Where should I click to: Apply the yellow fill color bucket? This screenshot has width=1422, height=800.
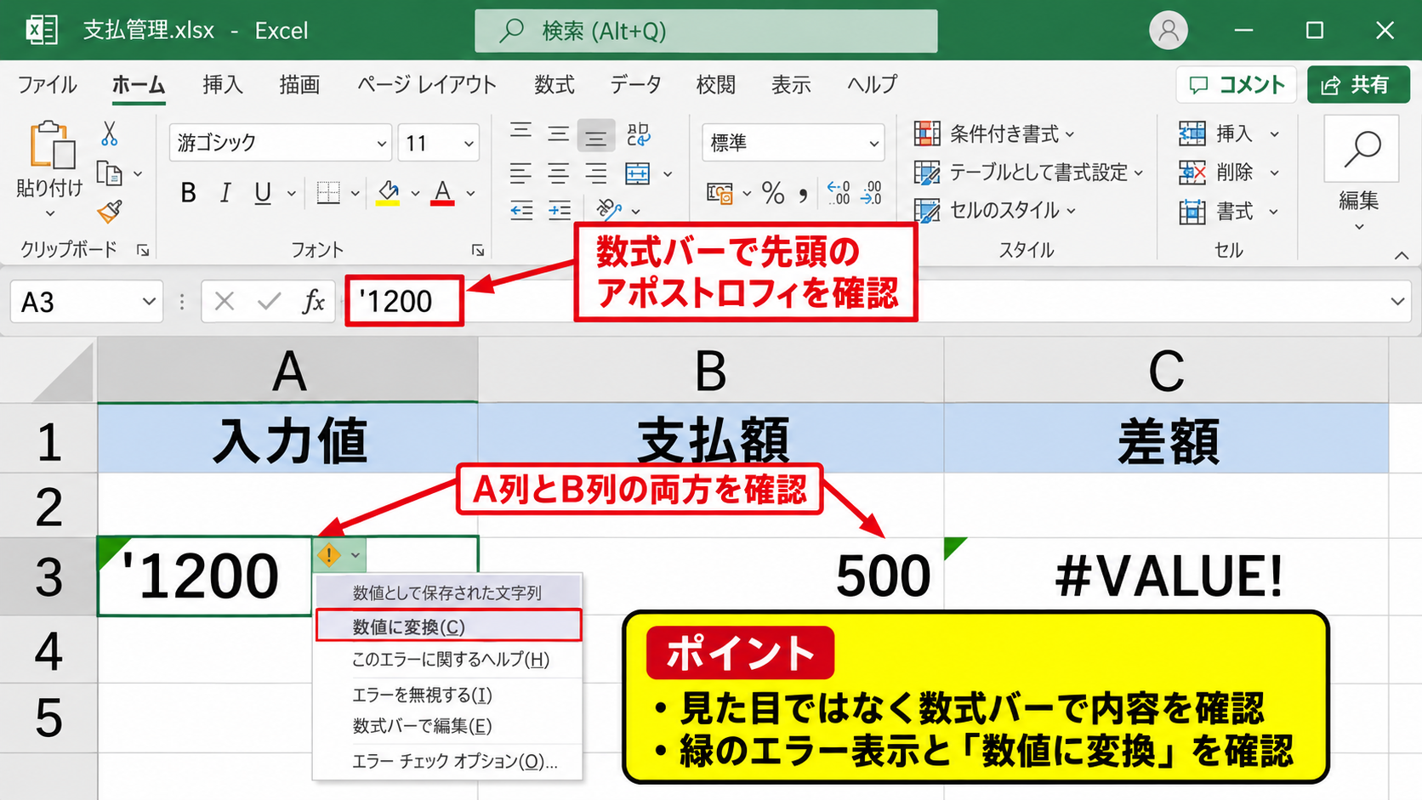(389, 193)
